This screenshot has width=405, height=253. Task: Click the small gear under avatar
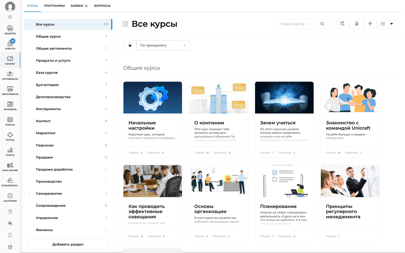tap(10, 17)
